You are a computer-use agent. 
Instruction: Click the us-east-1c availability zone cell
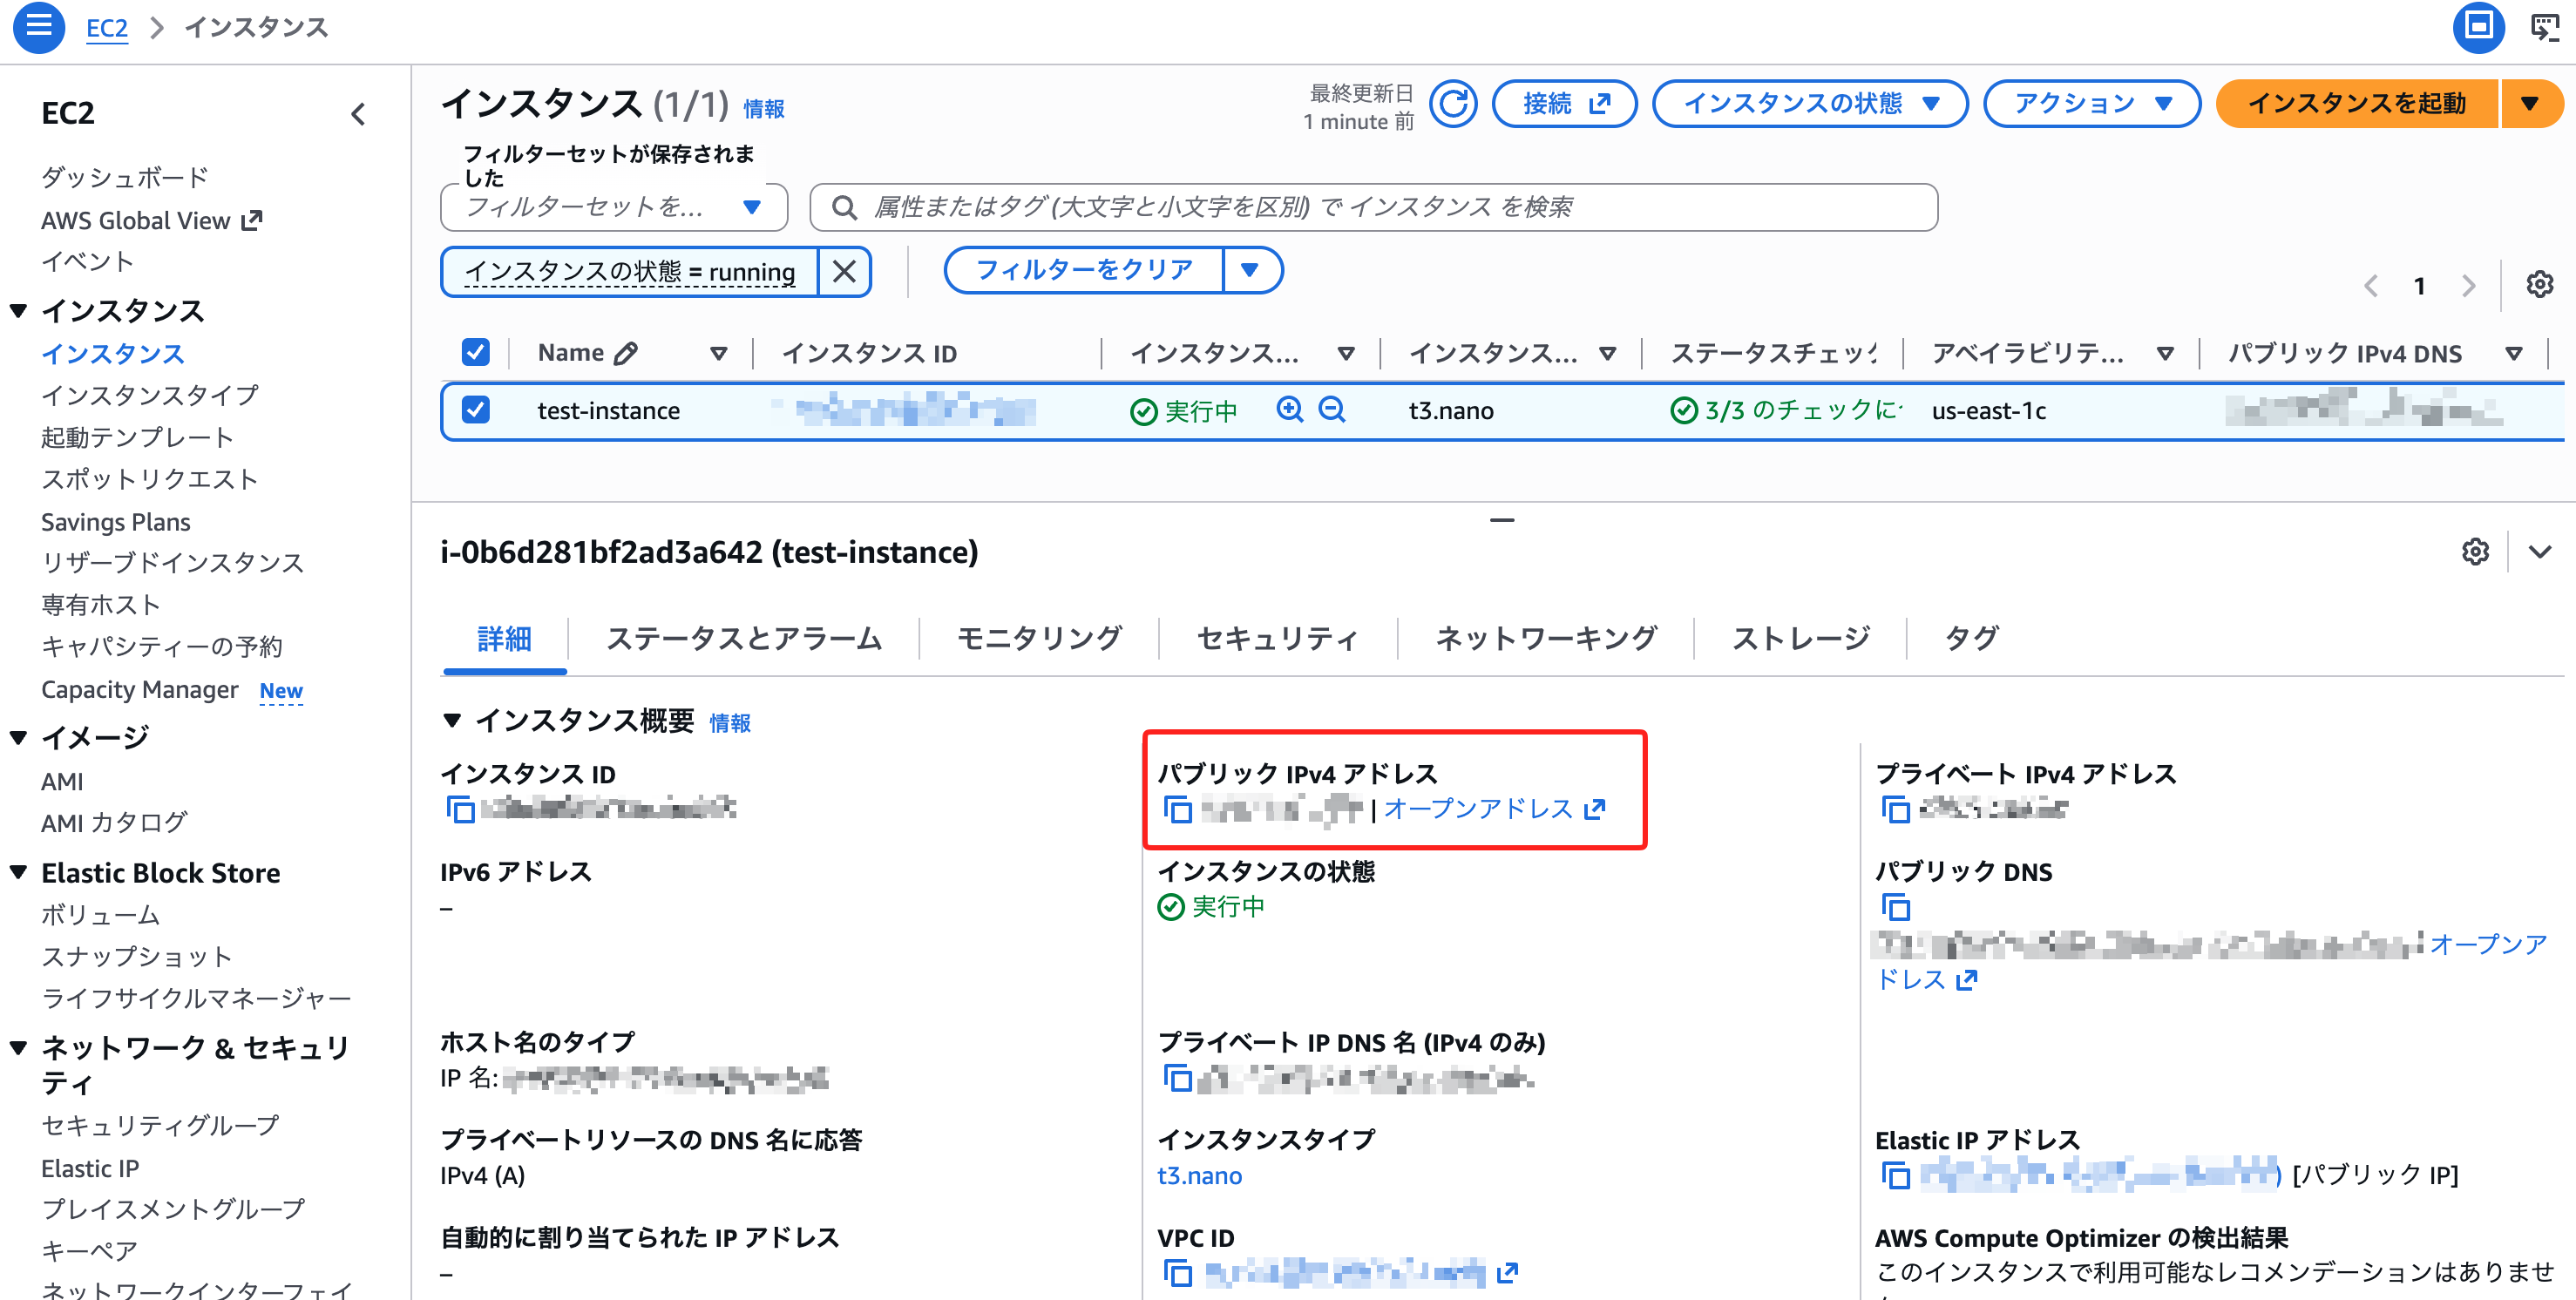[x=1988, y=410]
